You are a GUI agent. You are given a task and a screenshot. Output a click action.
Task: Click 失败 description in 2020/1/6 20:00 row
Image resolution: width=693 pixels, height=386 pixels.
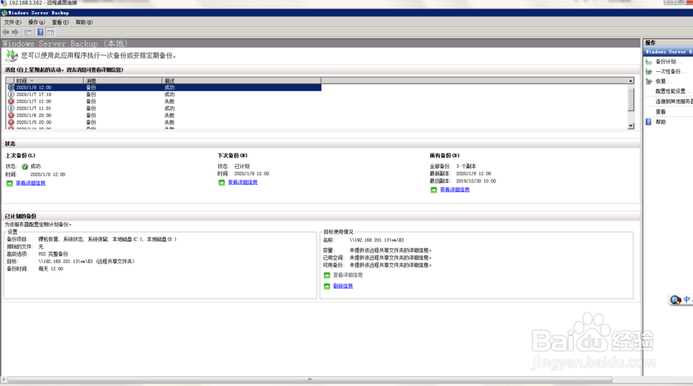[169, 115]
